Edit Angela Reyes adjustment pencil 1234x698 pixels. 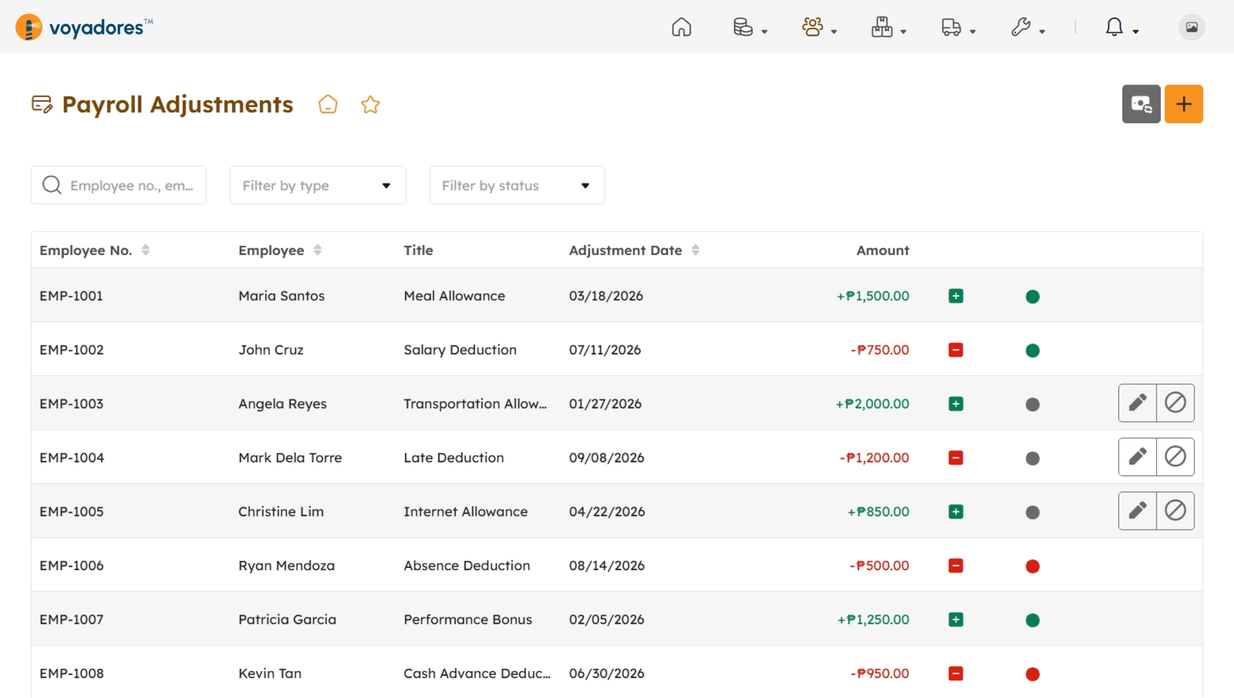1137,403
